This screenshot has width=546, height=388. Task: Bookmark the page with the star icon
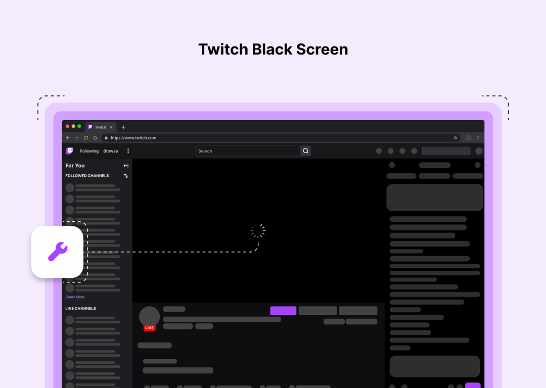(455, 137)
